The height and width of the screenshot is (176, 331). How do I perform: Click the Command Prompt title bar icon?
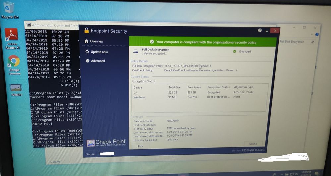[29, 25]
